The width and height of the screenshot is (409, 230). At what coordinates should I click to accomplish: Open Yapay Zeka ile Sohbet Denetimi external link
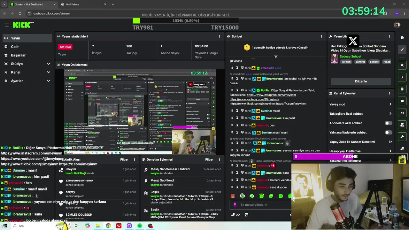click(x=390, y=142)
